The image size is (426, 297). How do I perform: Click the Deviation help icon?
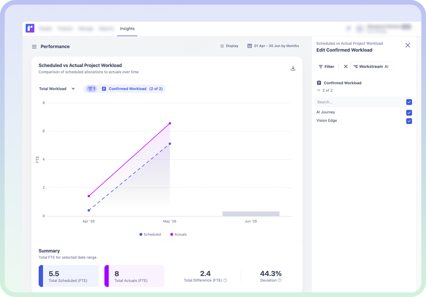pyautogui.click(x=280, y=280)
